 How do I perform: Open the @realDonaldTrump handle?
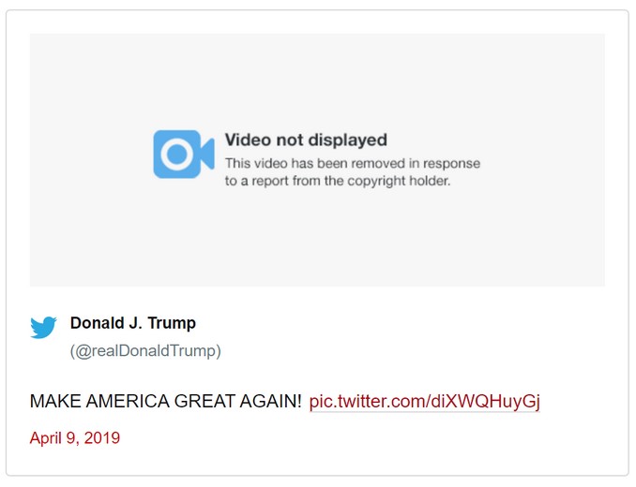[x=145, y=351]
